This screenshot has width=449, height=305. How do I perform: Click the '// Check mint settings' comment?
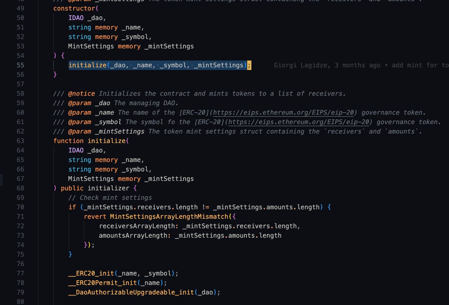click(110, 197)
